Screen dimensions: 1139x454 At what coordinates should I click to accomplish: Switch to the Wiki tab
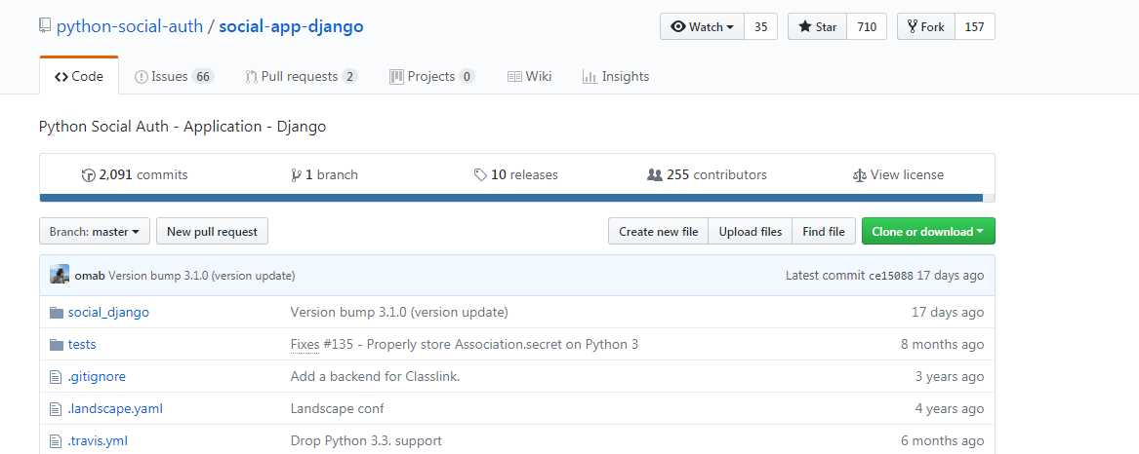click(x=530, y=76)
